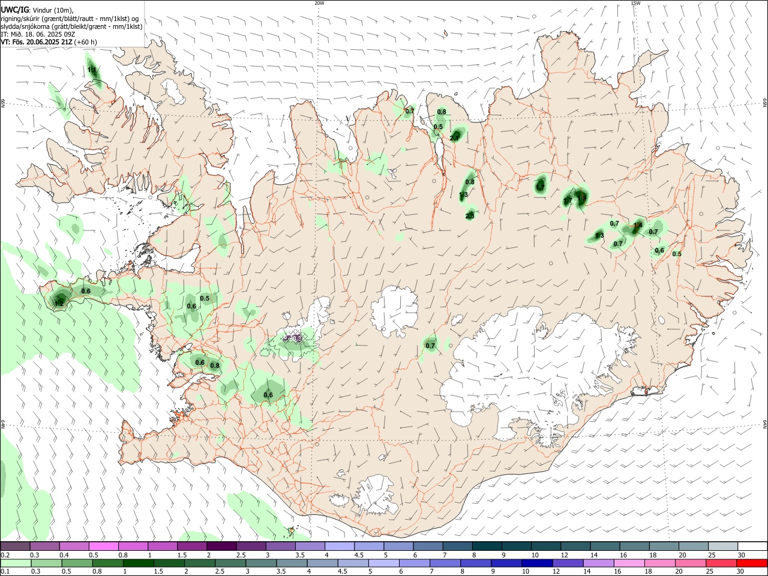Screen dimensions: 768x576
Task: Click the Mýrdalsjökull glacier white area
Action: click(x=375, y=495)
